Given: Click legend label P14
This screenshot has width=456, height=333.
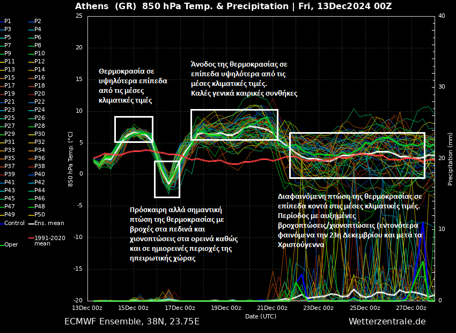Looking at the screenshot, I should [37, 70].
